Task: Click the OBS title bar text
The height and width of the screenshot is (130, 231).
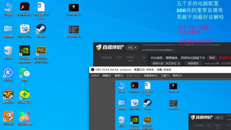Action: point(133,70)
